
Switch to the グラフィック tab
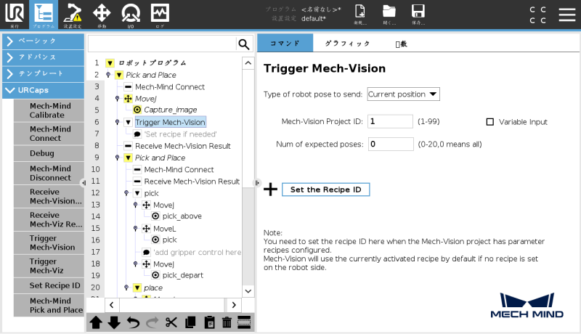[x=347, y=44]
